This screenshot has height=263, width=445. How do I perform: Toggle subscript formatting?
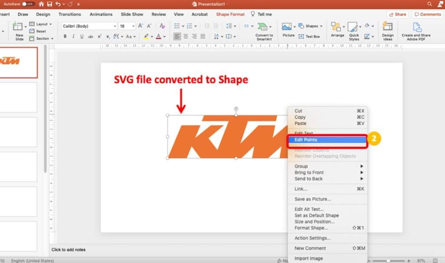click(x=108, y=37)
